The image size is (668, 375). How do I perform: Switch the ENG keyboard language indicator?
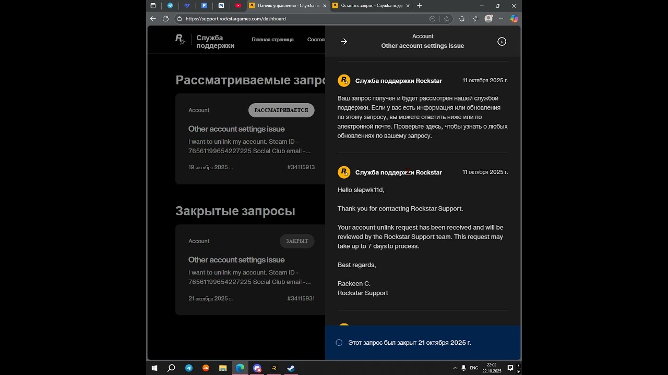pyautogui.click(x=474, y=368)
